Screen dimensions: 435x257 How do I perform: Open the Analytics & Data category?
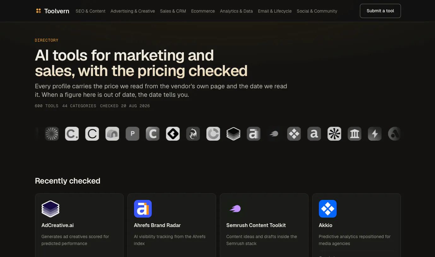[x=236, y=11]
